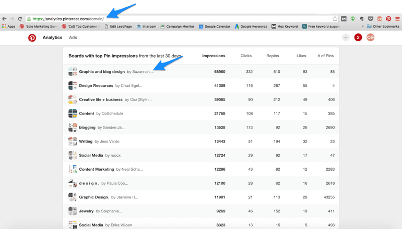
Task: Open the Evernote elephant extension icon
Action: [x=361, y=19]
